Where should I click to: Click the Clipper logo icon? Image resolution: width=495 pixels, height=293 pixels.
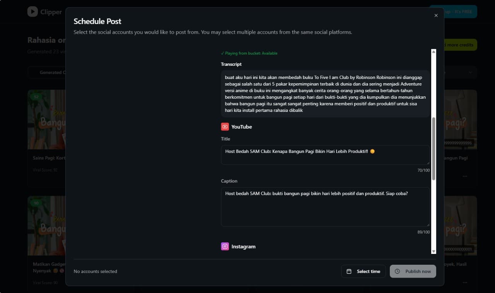[x=32, y=12]
